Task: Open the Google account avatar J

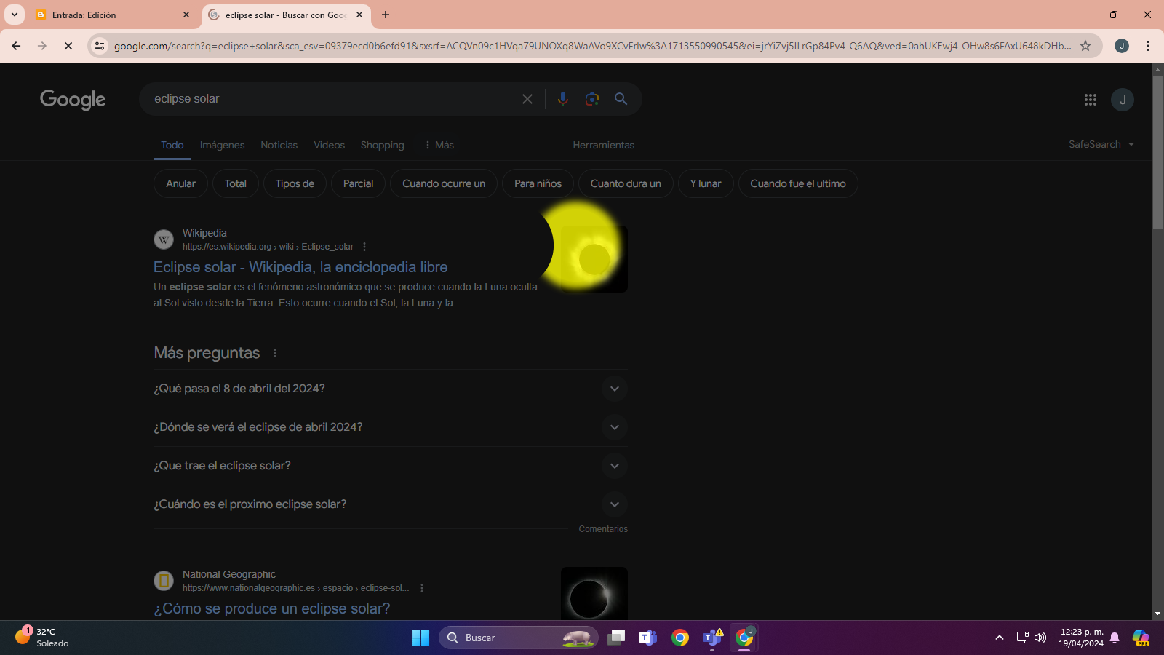Action: pyautogui.click(x=1123, y=100)
